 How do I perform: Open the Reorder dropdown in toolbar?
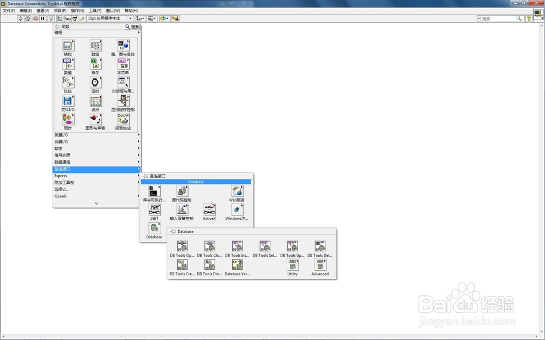pyautogui.click(x=164, y=18)
